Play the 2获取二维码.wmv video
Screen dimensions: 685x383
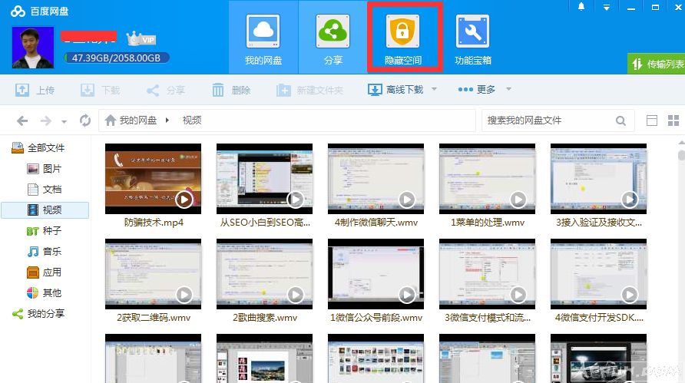(x=184, y=295)
